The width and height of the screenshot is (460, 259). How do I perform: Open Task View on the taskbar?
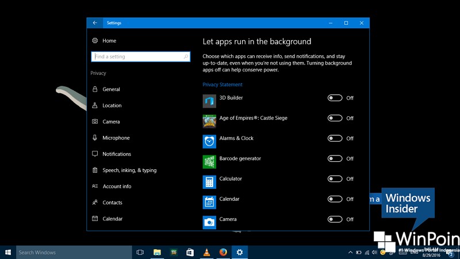coord(140,252)
